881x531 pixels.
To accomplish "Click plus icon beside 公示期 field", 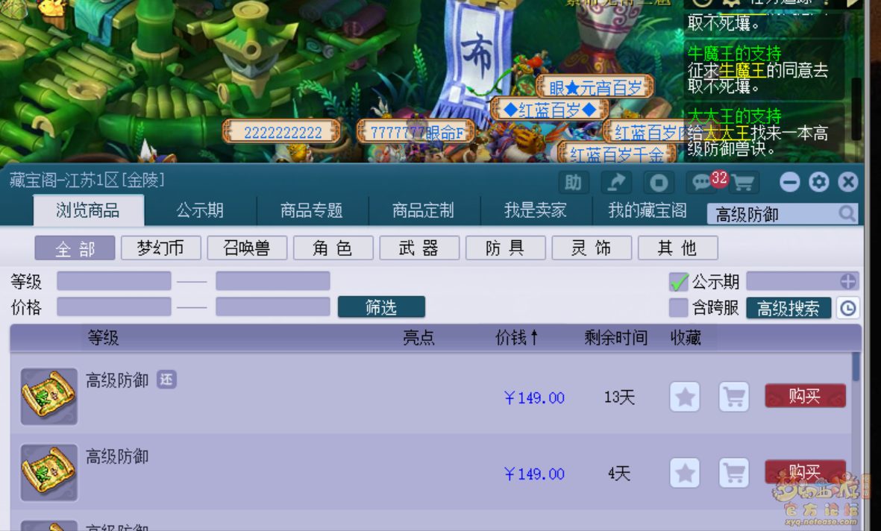I will [x=848, y=281].
